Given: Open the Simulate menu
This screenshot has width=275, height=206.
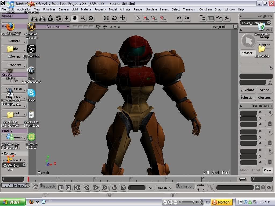Looking at the screenshot, I should click(151, 9).
